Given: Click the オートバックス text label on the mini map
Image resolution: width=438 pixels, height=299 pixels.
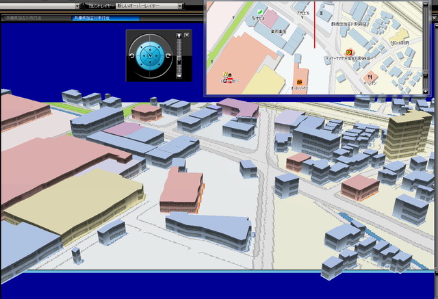Looking at the screenshot, I should (x=300, y=88).
